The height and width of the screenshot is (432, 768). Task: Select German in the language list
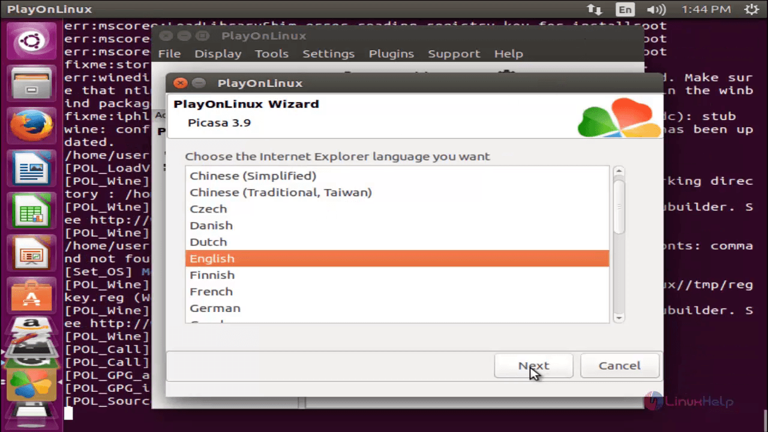[x=397, y=308]
